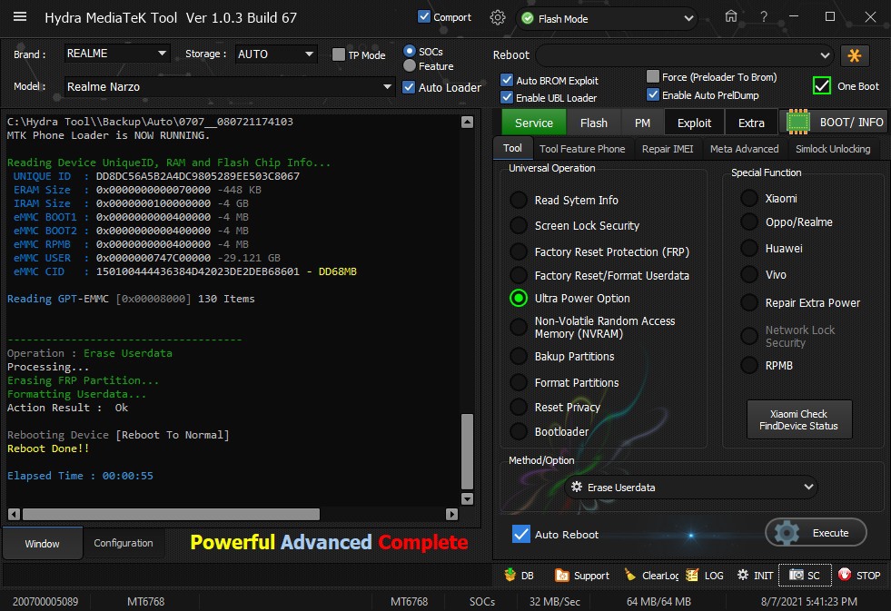The height and width of the screenshot is (611, 891).
Task: Toggle the Comport checkbox
Action: tap(424, 16)
